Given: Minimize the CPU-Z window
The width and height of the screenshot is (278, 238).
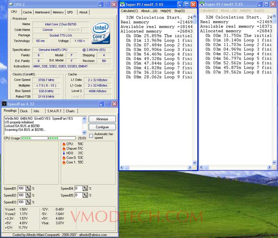Looking at the screenshot, I should coord(101,5).
